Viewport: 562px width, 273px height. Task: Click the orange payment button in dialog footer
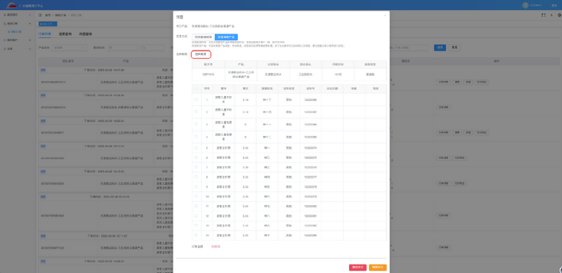[378, 267]
